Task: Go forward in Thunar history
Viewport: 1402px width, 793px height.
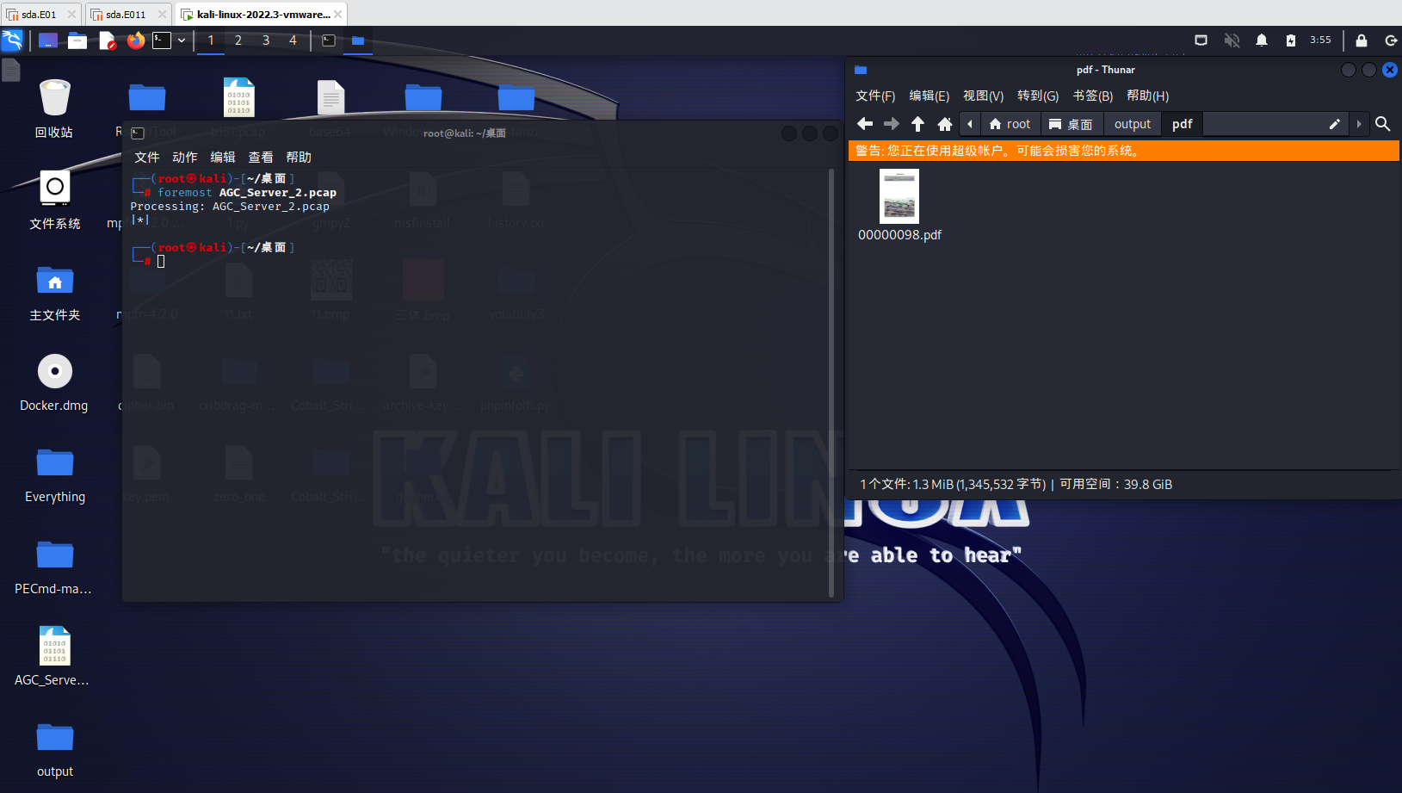Action: tap(892, 124)
